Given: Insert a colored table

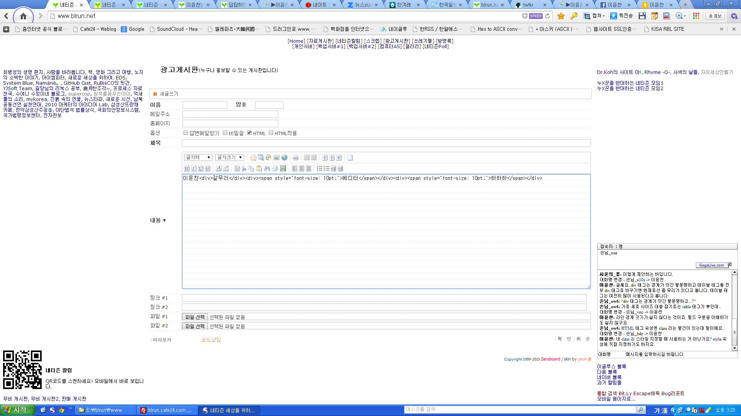Looking at the screenshot, I should point(314,158).
